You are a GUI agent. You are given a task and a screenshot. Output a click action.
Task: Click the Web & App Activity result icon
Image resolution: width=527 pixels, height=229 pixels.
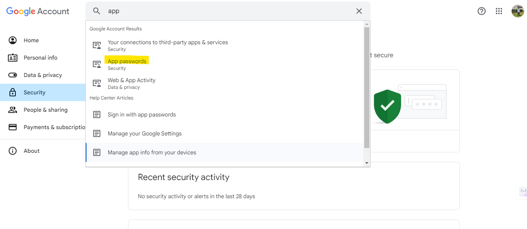(x=97, y=83)
